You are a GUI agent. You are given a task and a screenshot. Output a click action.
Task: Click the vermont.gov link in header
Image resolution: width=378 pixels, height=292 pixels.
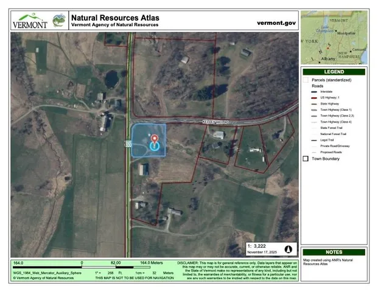(x=276, y=23)
